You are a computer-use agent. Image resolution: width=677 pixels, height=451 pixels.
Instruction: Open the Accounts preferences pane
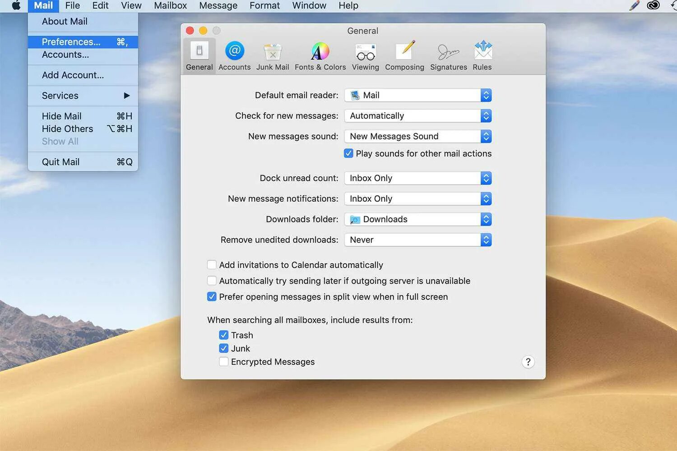[x=234, y=56]
